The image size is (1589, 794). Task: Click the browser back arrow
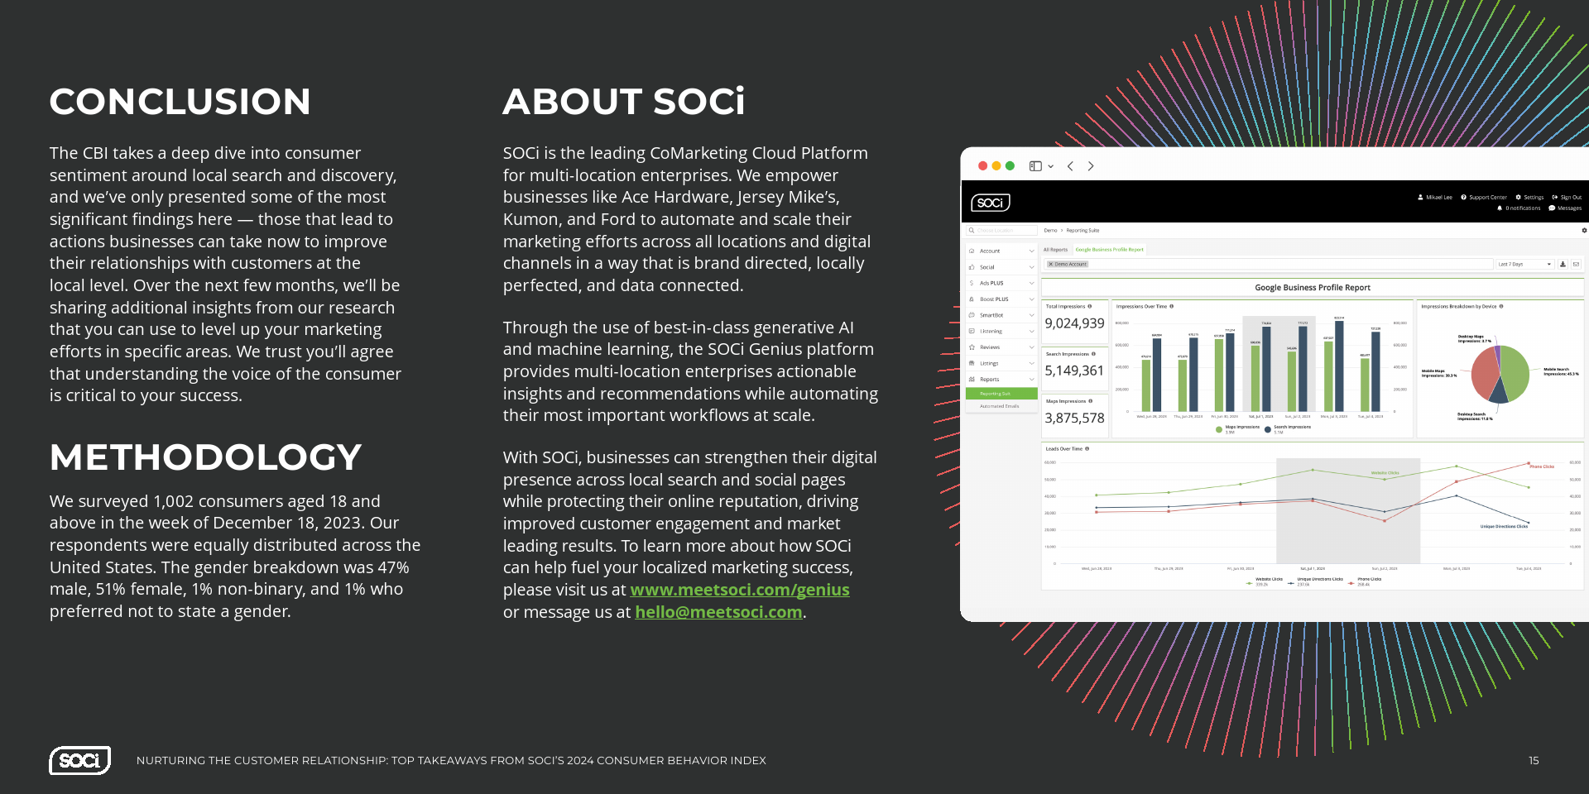(x=1070, y=166)
